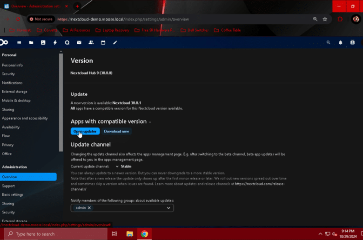
Task: Open Mobile & desktop settings
Action: point(16,100)
